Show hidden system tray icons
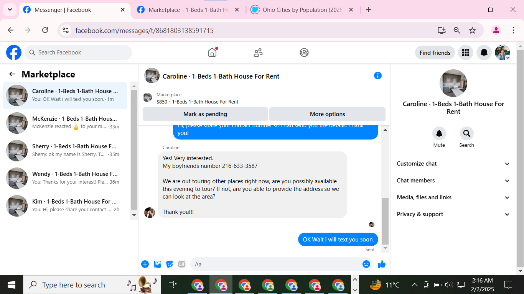The image size is (524, 294). coord(415,285)
